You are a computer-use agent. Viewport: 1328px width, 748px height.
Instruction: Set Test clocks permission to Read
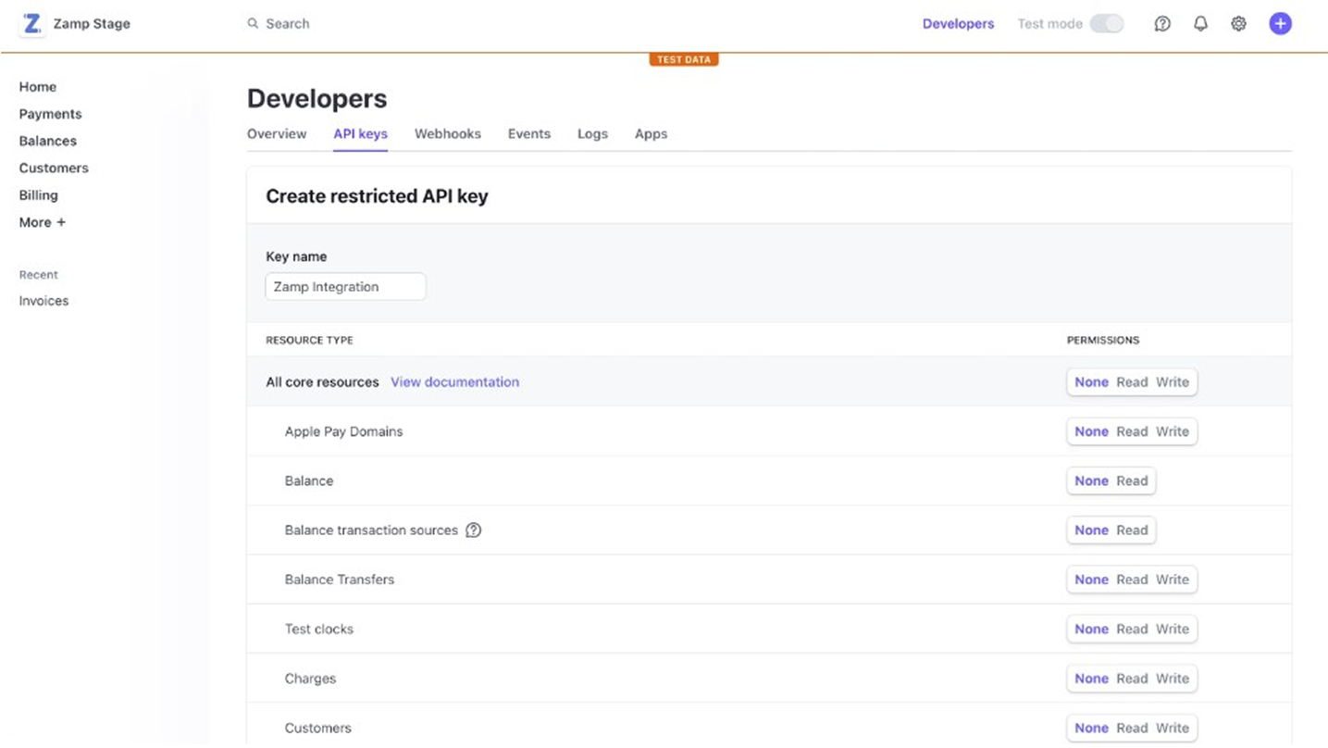point(1132,630)
